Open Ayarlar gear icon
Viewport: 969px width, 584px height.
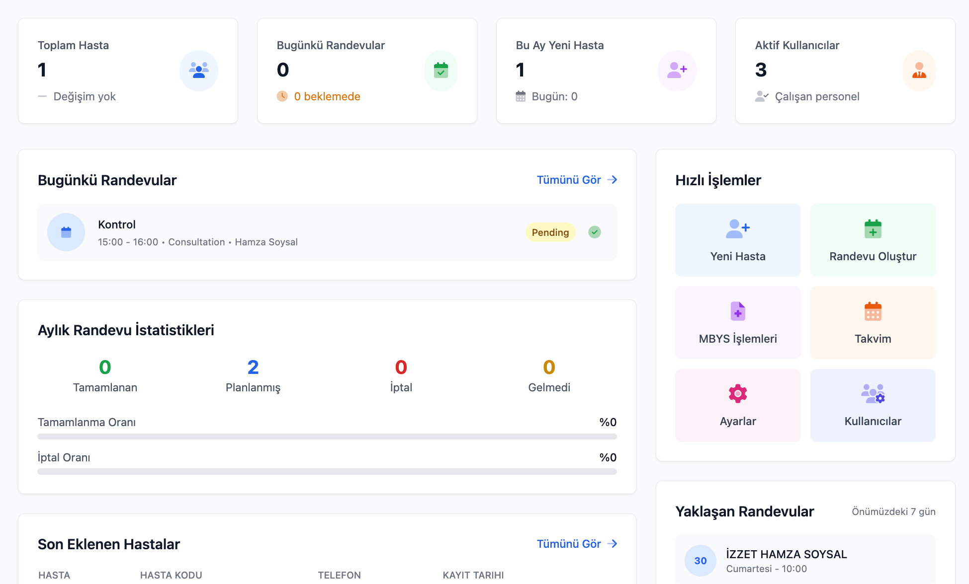pyautogui.click(x=737, y=394)
